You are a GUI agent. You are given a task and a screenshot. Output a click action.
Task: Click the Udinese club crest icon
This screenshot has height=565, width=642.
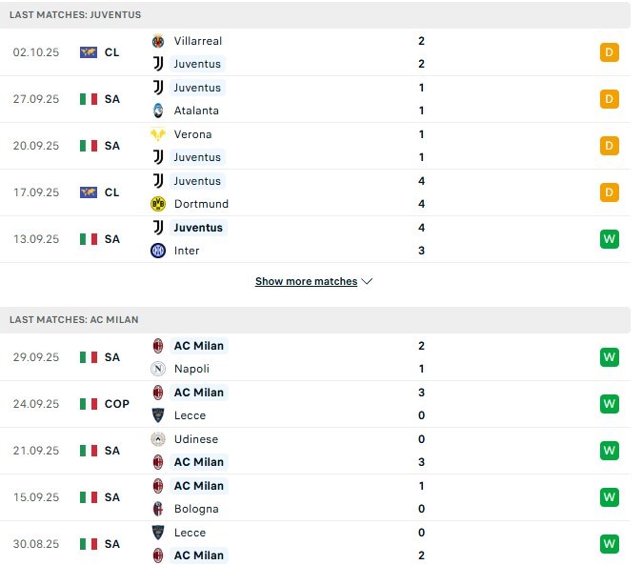pyautogui.click(x=158, y=439)
